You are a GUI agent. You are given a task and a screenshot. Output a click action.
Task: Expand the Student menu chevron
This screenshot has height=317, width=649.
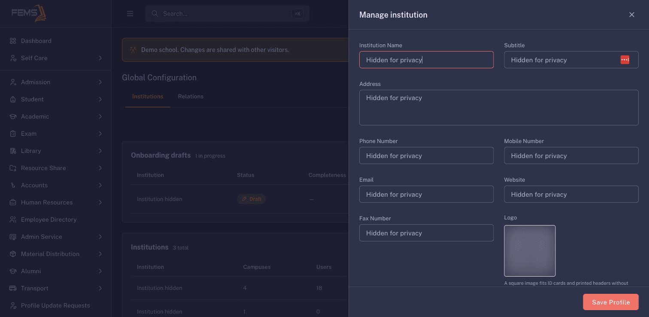(100, 99)
